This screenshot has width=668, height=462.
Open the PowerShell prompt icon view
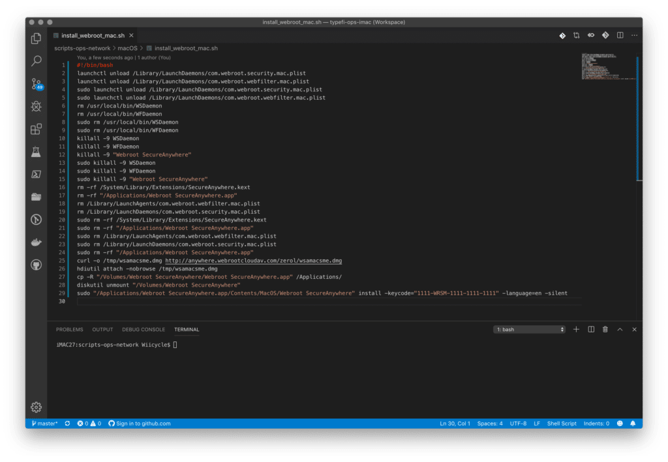[37, 175]
